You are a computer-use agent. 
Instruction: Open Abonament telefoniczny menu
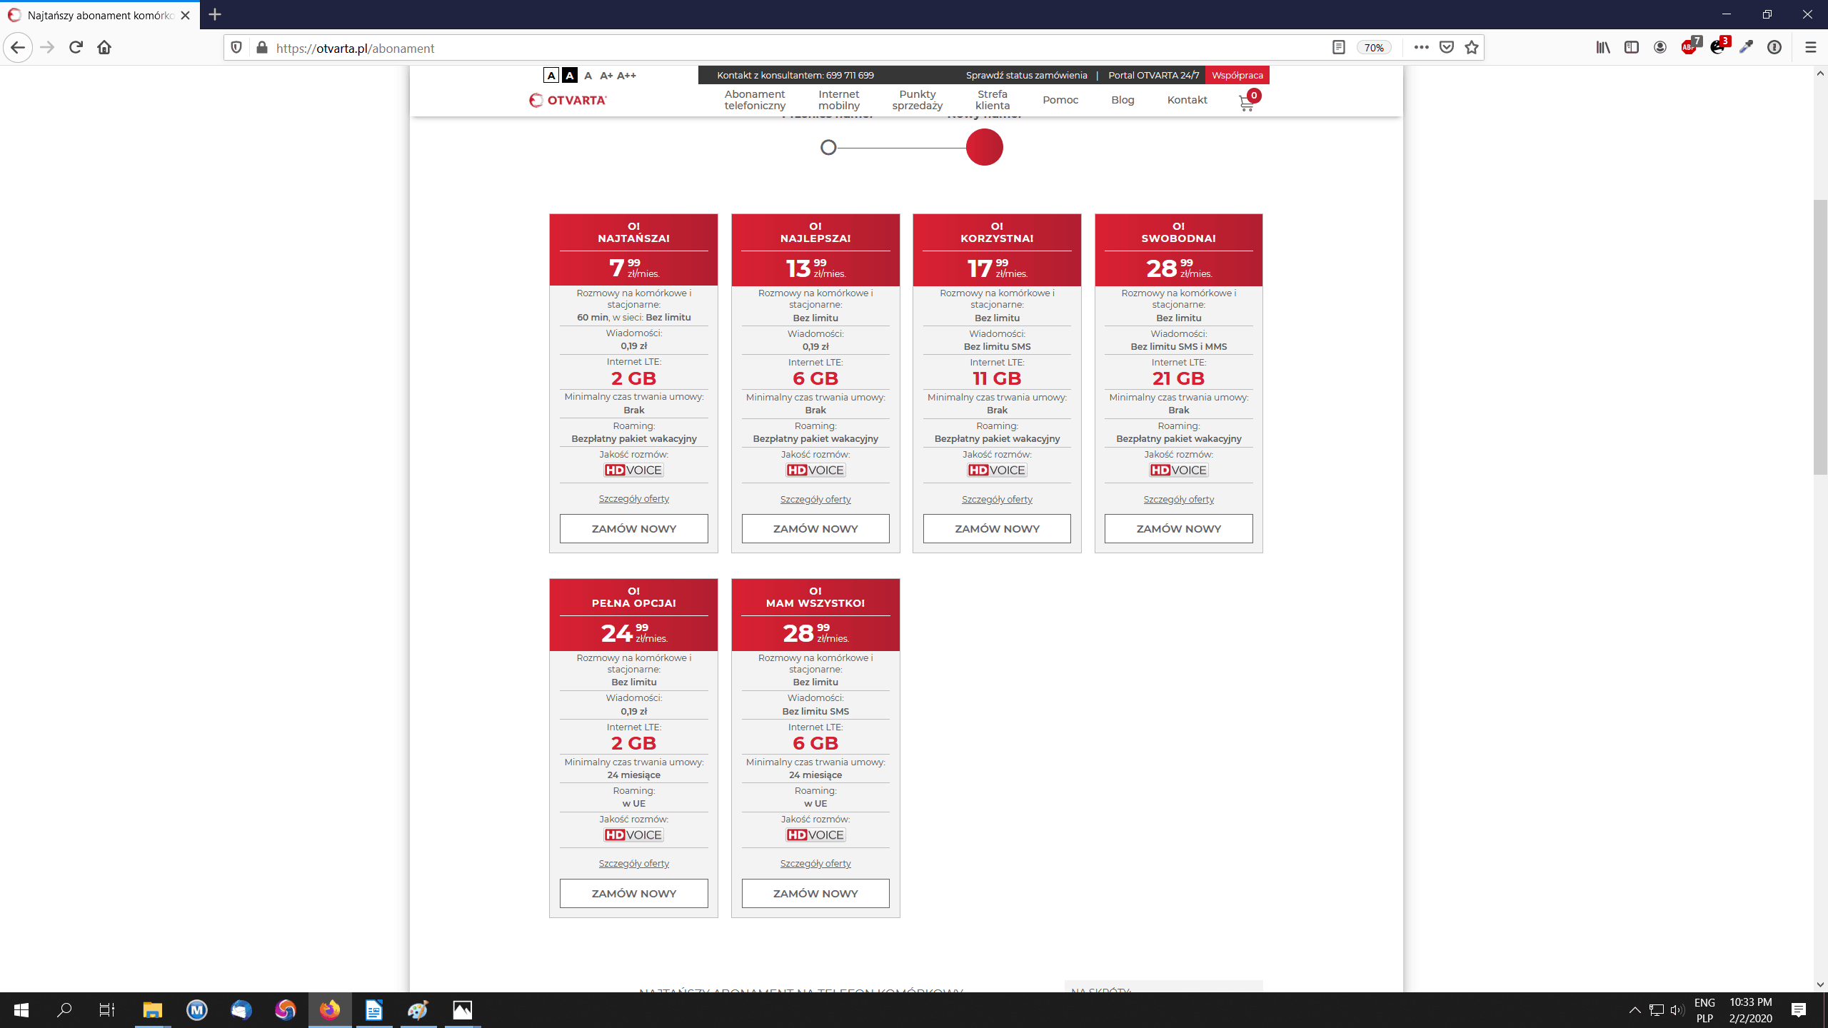coord(755,100)
